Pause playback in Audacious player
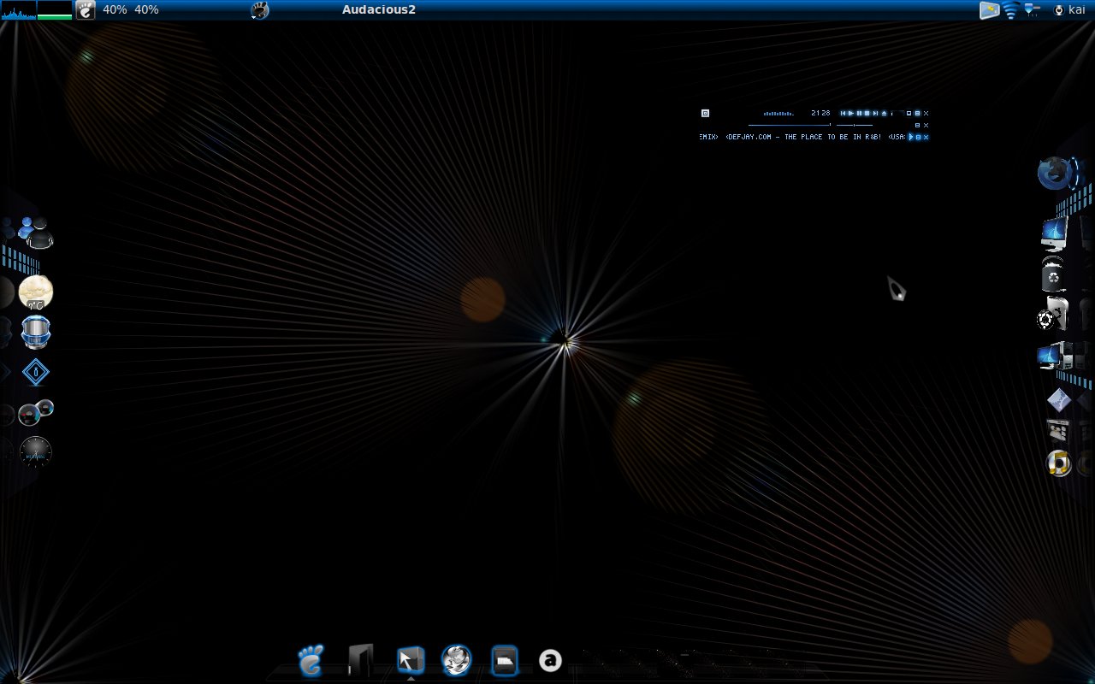Viewport: 1095px width, 684px height. pyautogui.click(x=859, y=113)
